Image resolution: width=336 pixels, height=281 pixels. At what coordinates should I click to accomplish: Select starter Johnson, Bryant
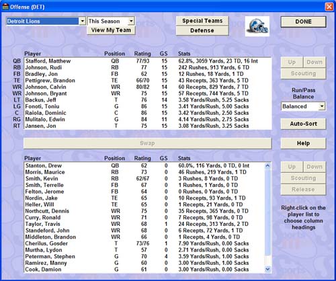tap(148, 93)
